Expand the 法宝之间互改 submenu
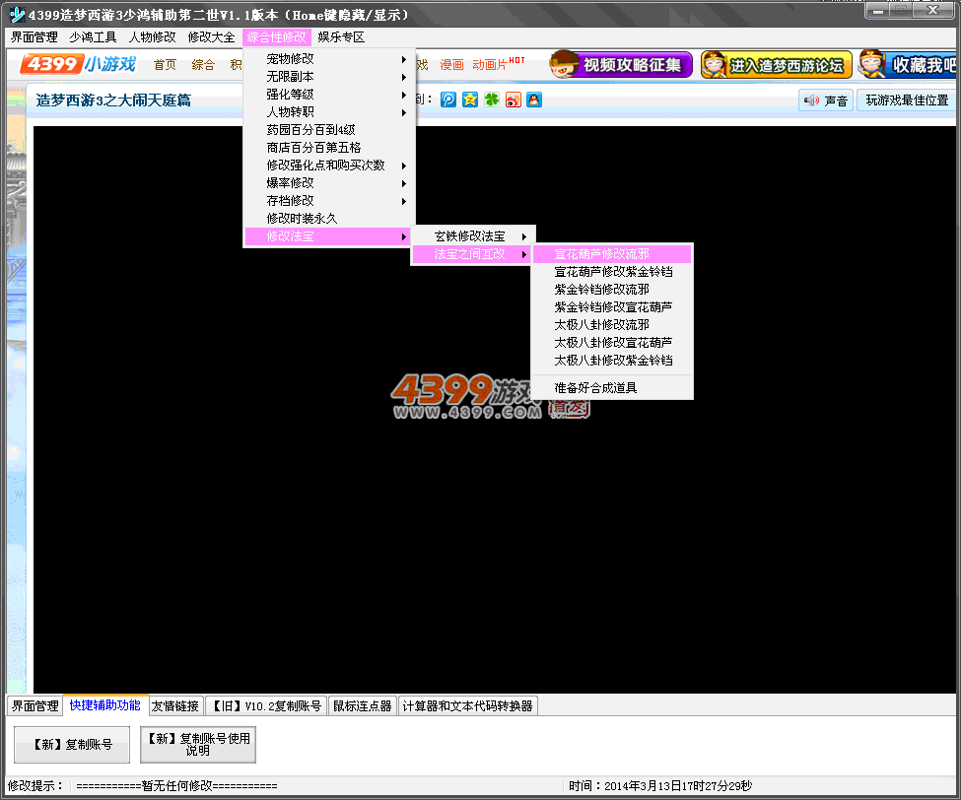 [472, 254]
